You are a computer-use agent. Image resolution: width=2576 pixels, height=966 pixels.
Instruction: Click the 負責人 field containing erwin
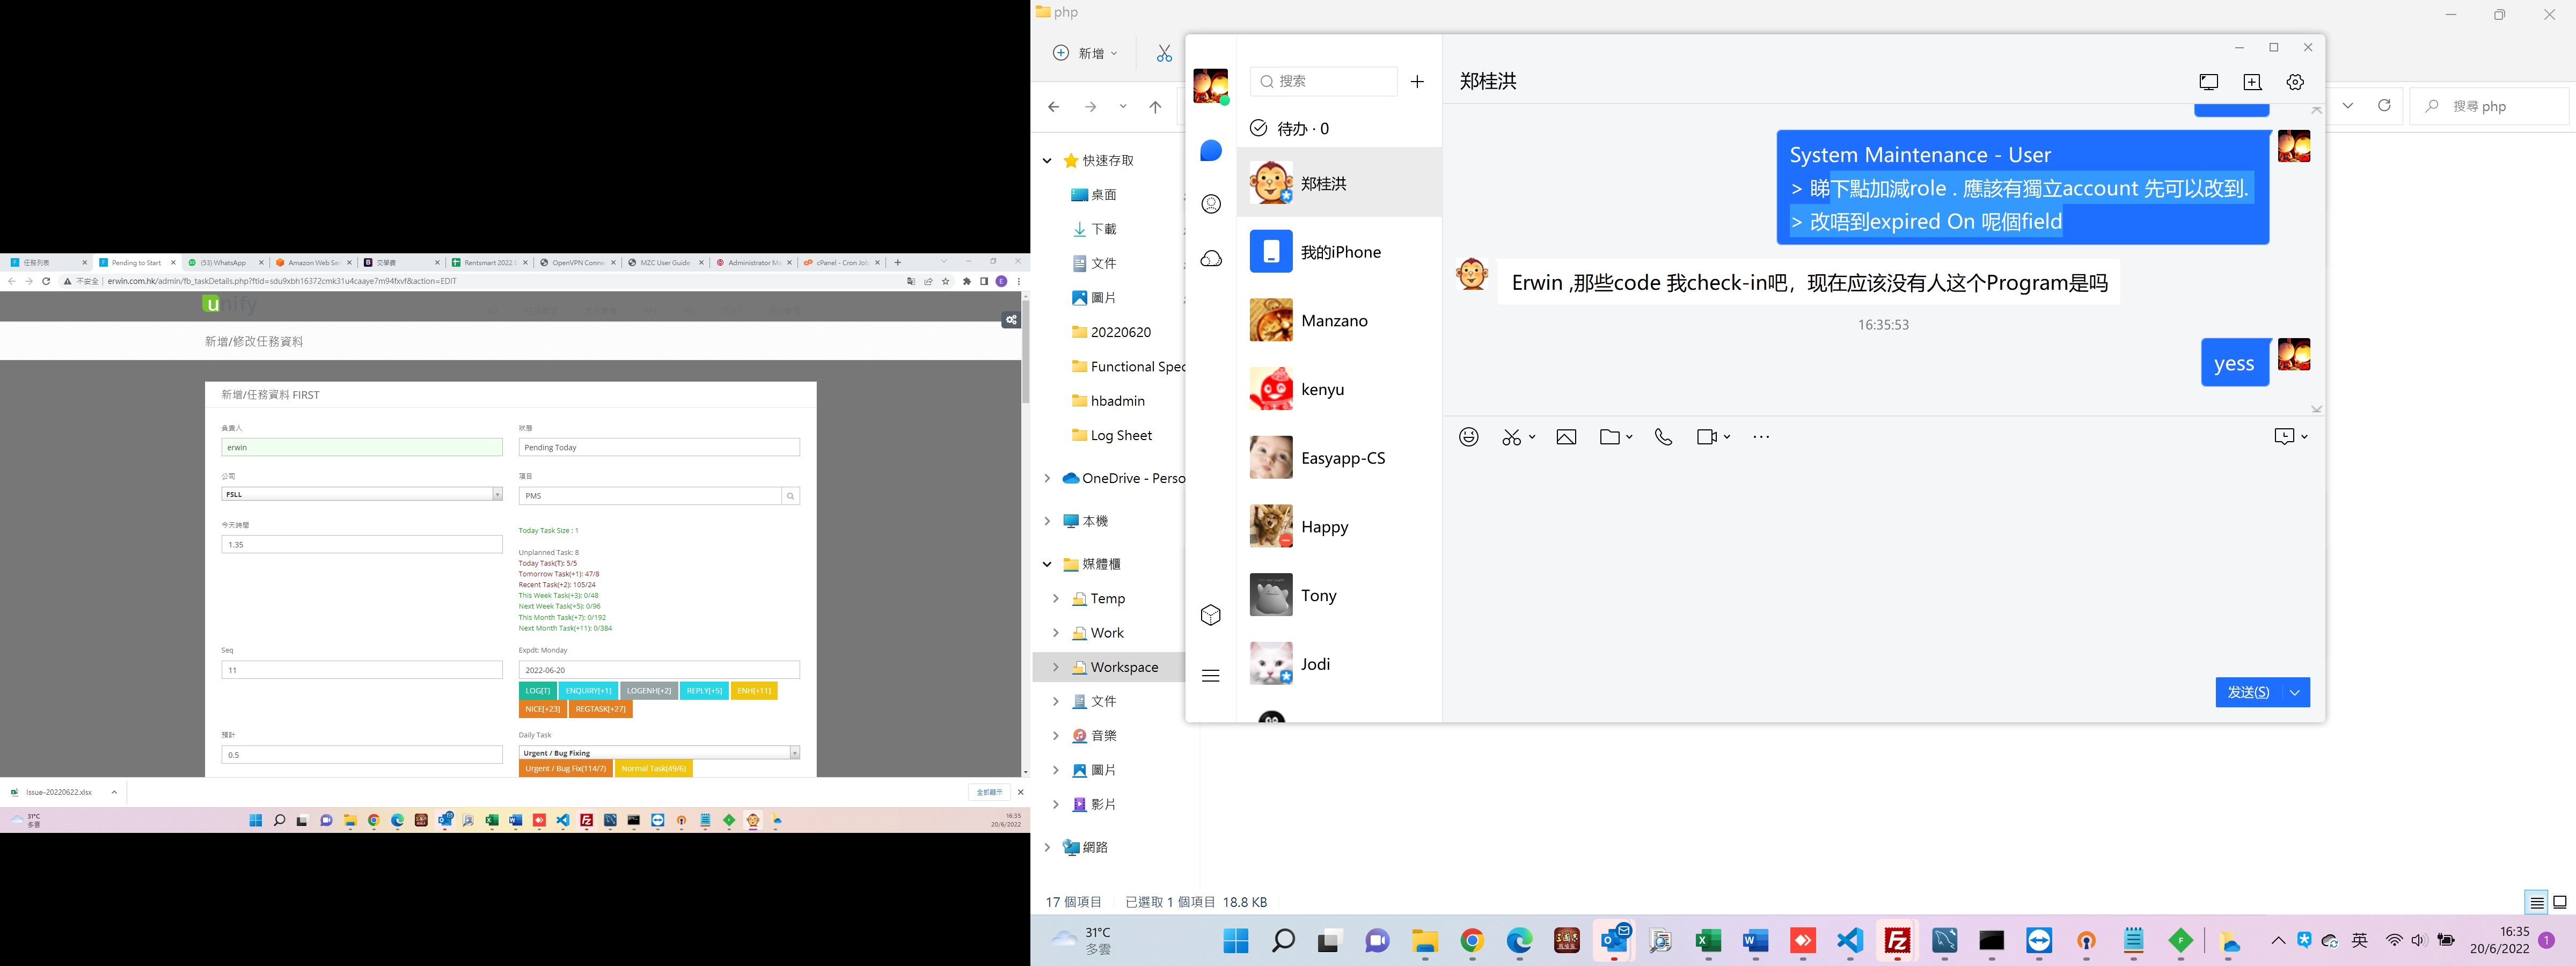[361, 447]
